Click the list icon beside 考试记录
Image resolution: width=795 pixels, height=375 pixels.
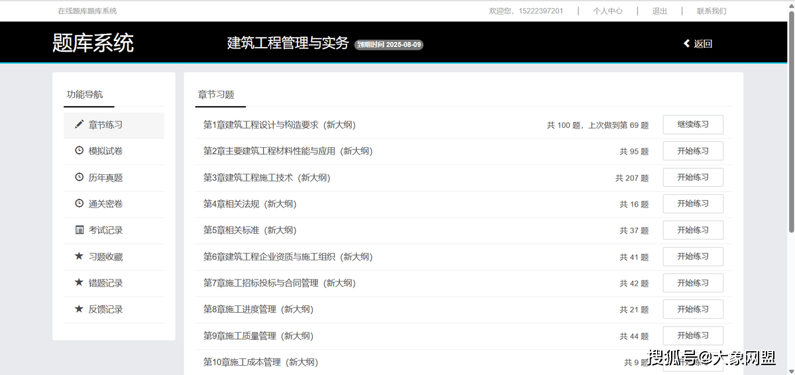[x=79, y=231]
